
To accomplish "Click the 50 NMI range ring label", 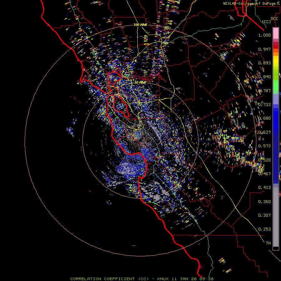I will 140,82.
